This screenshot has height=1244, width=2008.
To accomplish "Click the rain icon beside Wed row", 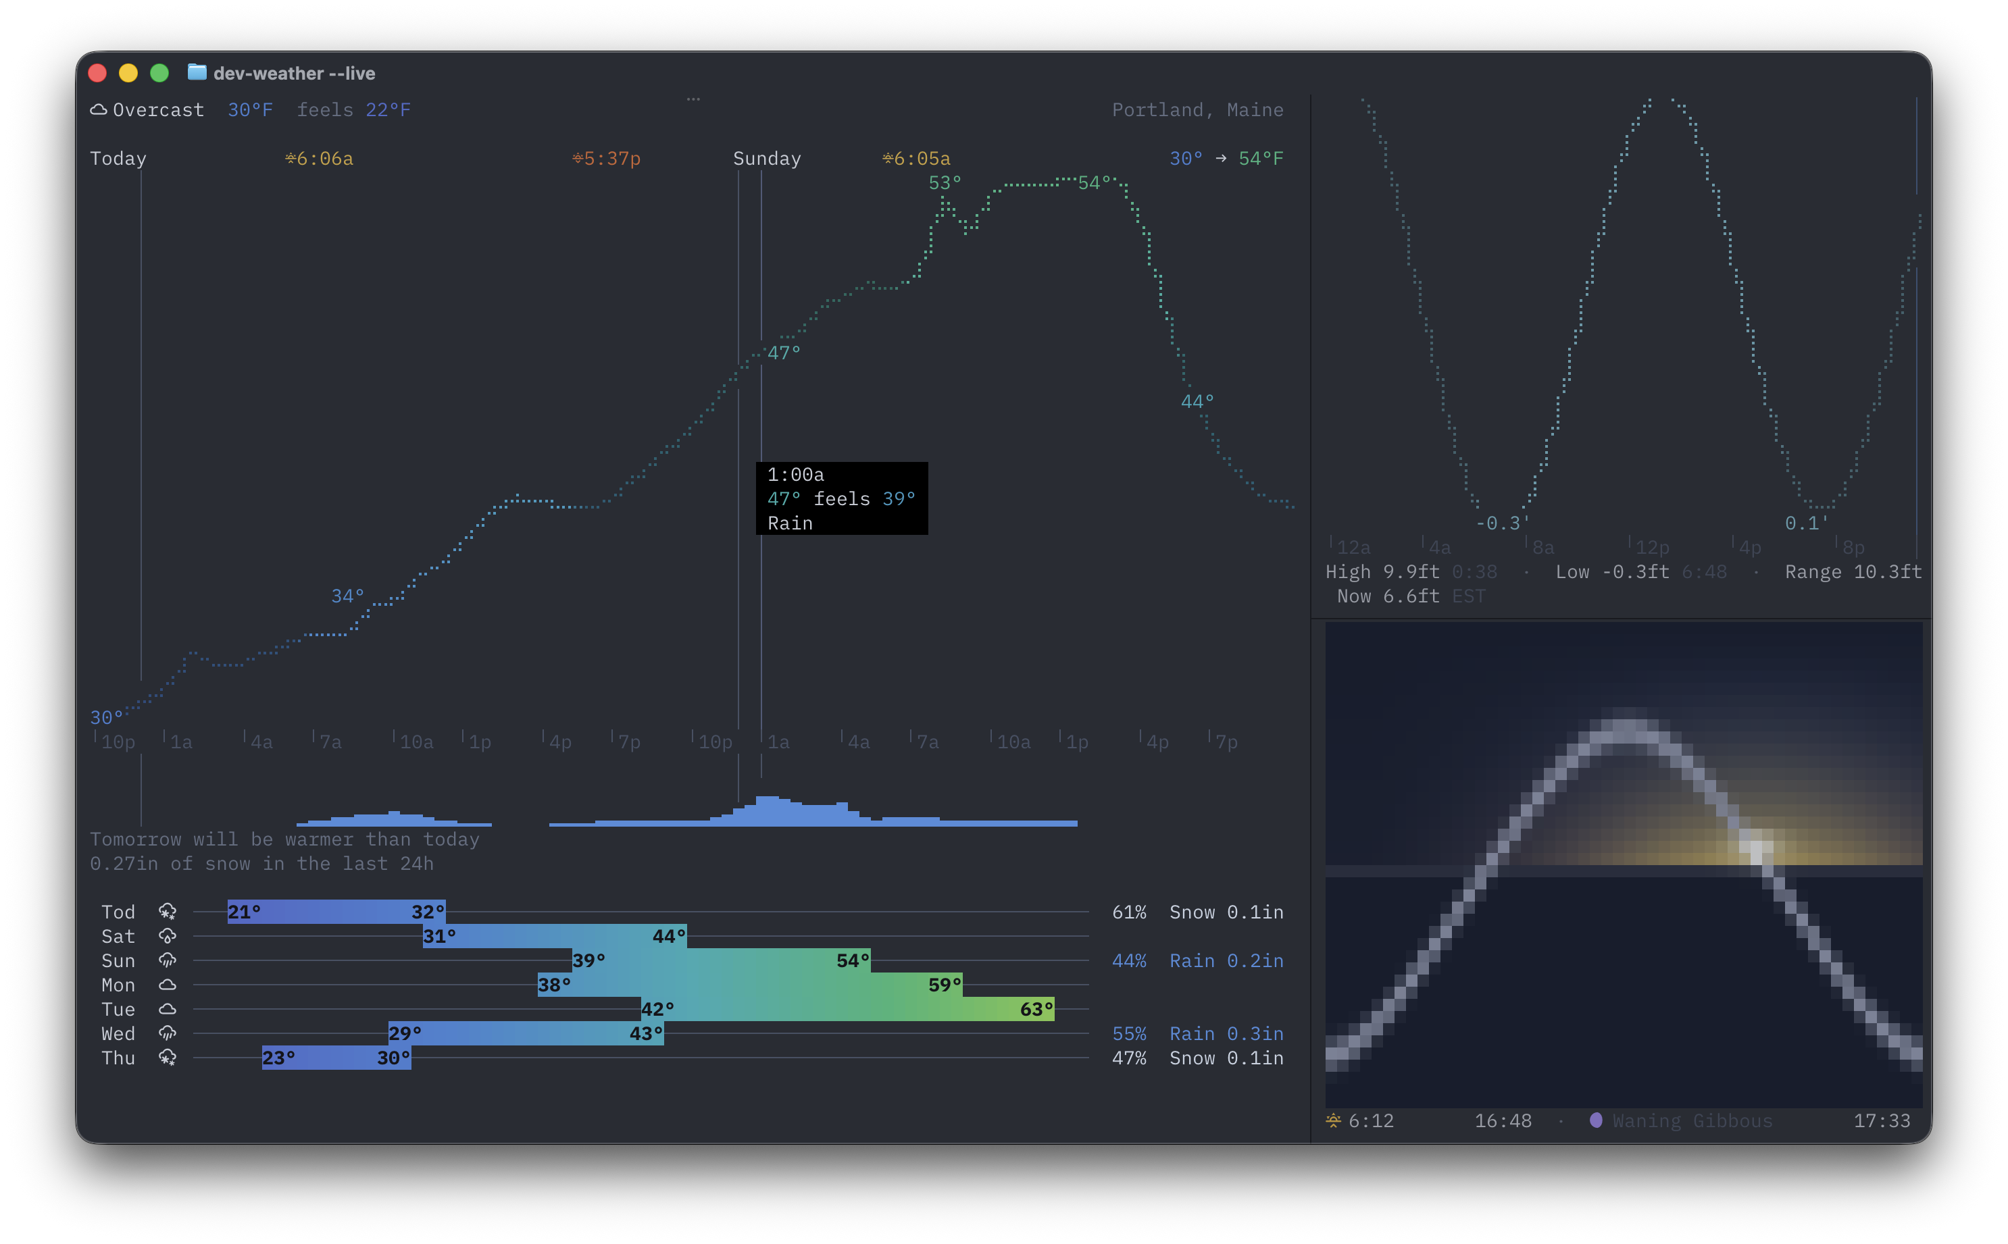I will coord(167,1033).
